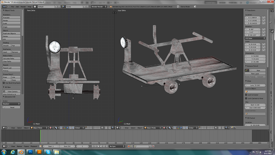Click the screen layout browse icon beside Default
Screen dimensions: 275x155
tap(35, 6)
